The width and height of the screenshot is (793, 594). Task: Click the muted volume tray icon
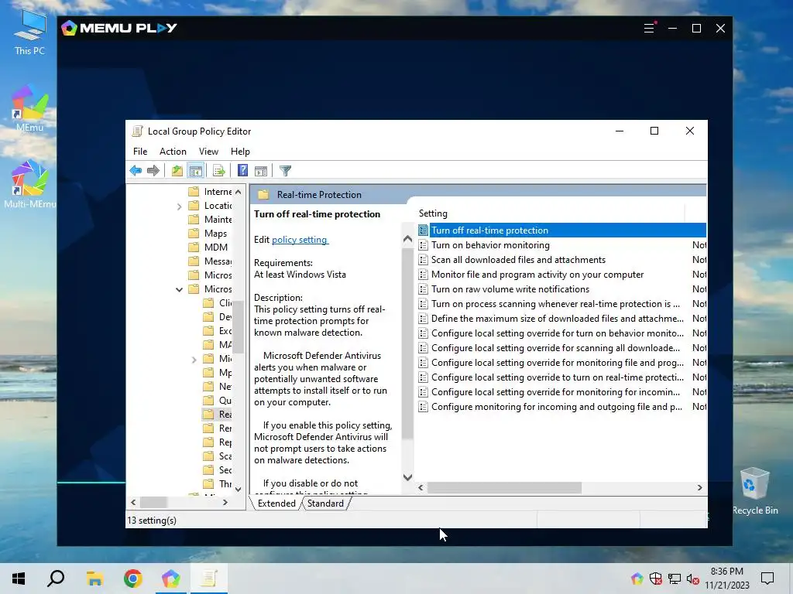693,579
